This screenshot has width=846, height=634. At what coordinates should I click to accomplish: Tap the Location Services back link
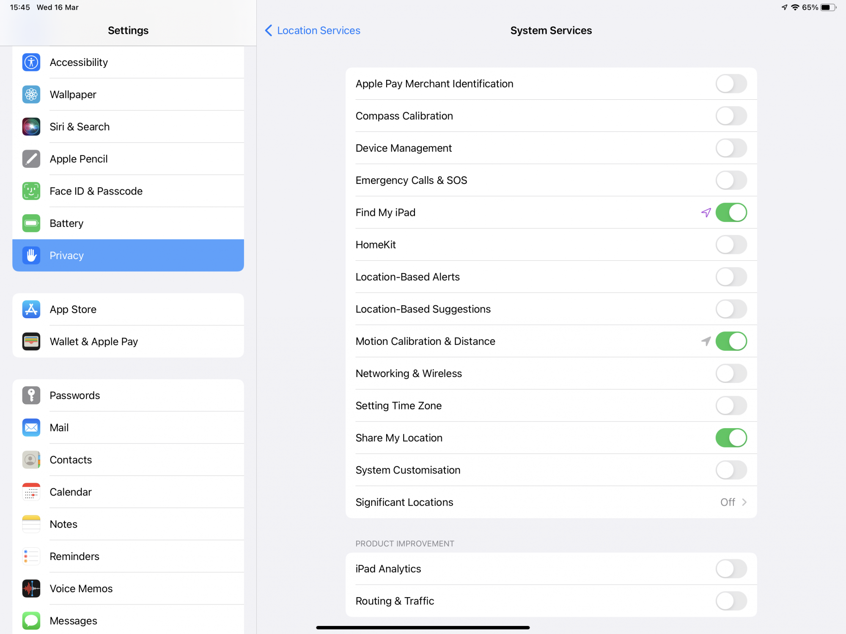click(x=319, y=30)
